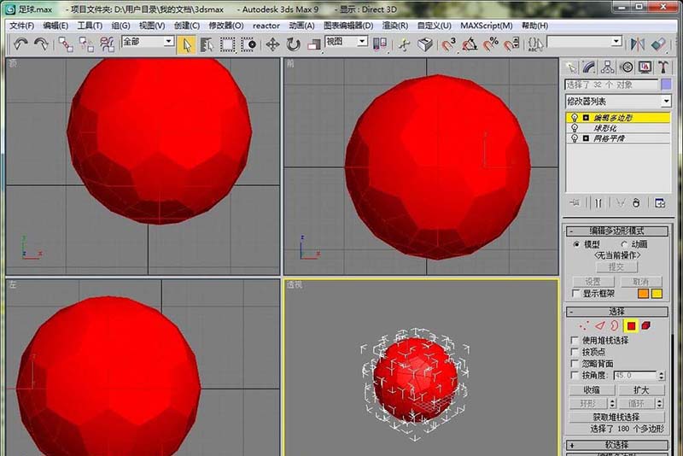Click the Align tool icon

pyautogui.click(x=658, y=44)
